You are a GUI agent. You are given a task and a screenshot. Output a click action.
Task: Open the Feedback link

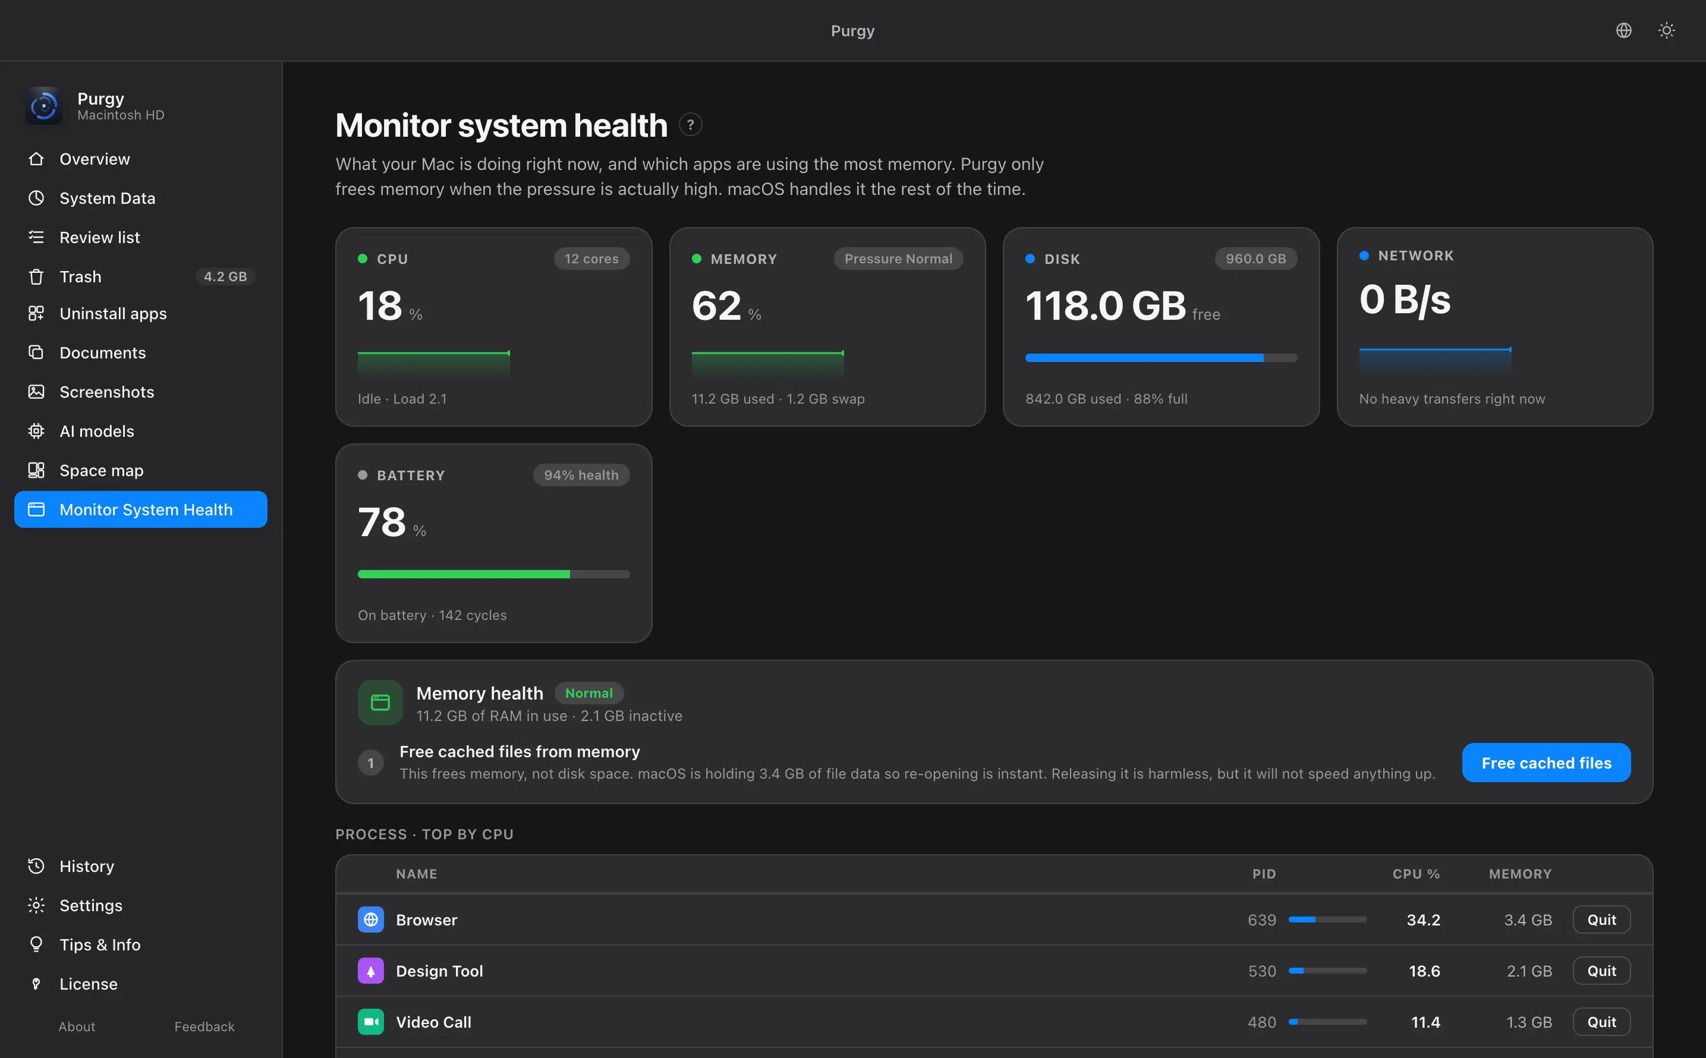tap(204, 1026)
